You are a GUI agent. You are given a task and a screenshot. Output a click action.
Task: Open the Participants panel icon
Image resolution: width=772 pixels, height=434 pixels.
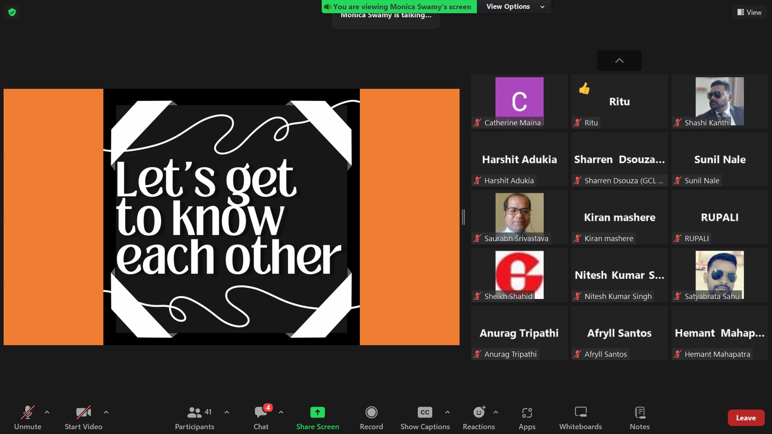pyautogui.click(x=195, y=413)
